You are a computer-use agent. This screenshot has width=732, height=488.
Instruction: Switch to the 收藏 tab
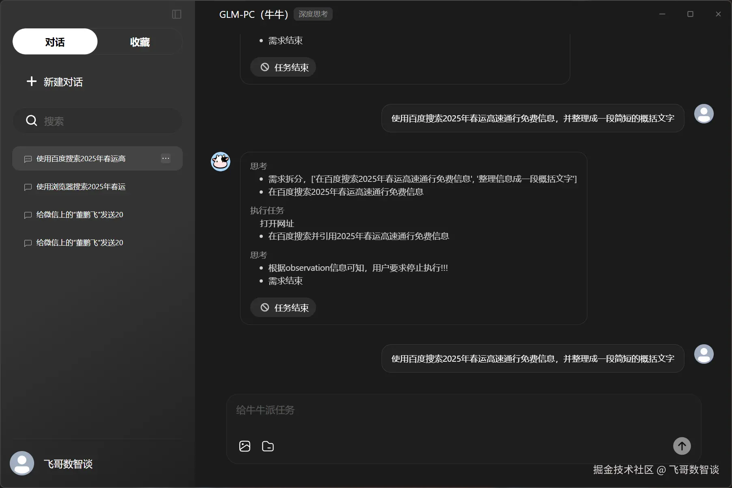point(140,41)
